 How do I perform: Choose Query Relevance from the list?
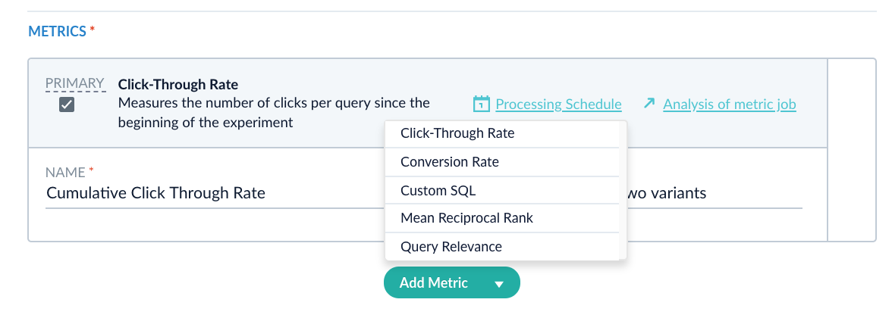[451, 247]
